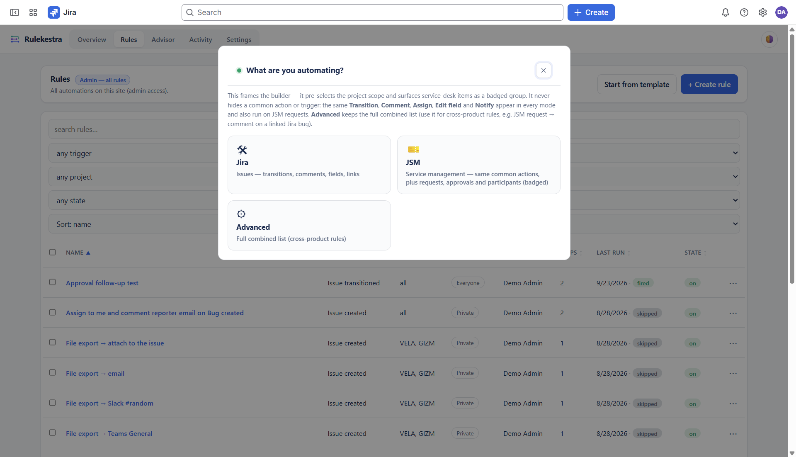This screenshot has height=457, width=796.
Task: Sort by the STATE column
Action: point(695,253)
